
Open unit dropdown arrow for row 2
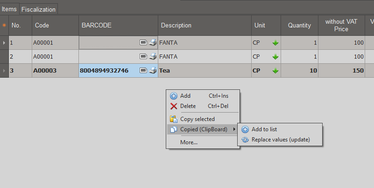[275, 57]
